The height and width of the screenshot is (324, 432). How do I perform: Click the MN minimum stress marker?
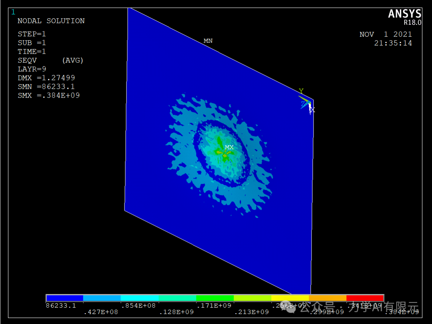[208, 41]
